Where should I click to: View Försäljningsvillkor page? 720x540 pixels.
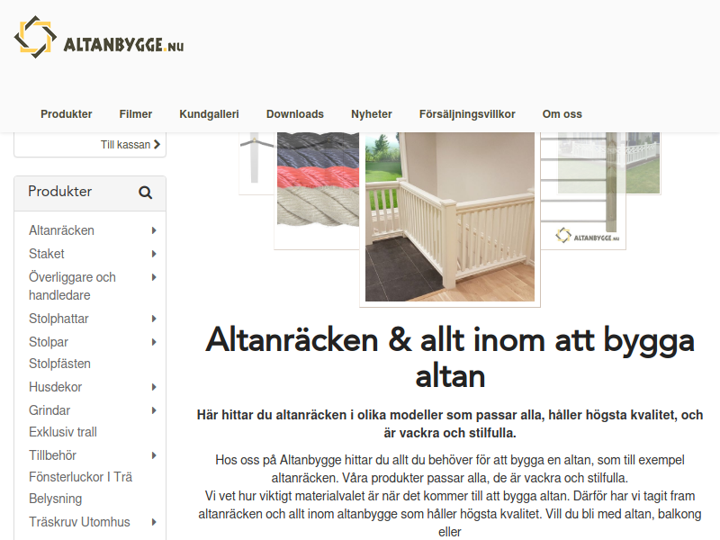(x=467, y=114)
